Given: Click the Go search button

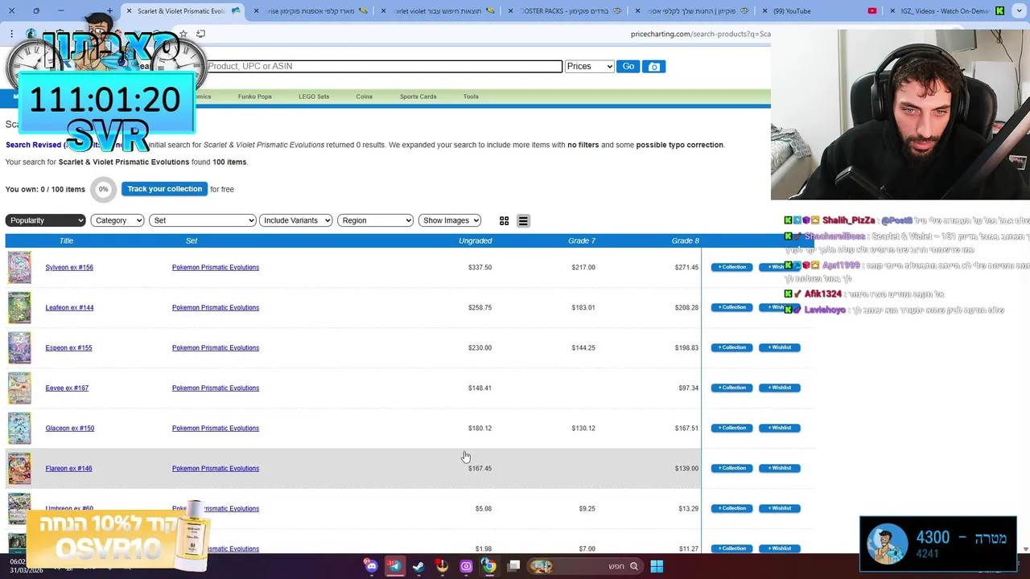Looking at the screenshot, I should (628, 67).
